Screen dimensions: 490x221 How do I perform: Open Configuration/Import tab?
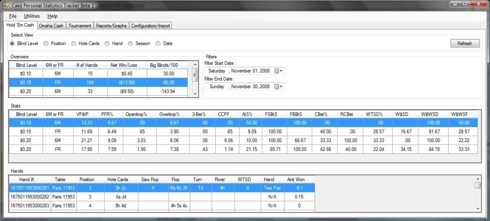tap(150, 26)
